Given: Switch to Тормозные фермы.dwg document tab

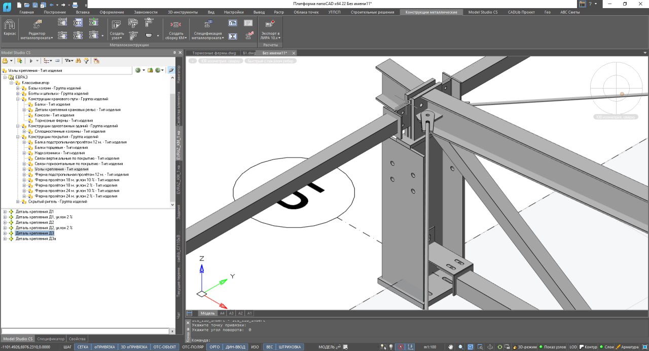Looking at the screenshot, I should pos(214,53).
